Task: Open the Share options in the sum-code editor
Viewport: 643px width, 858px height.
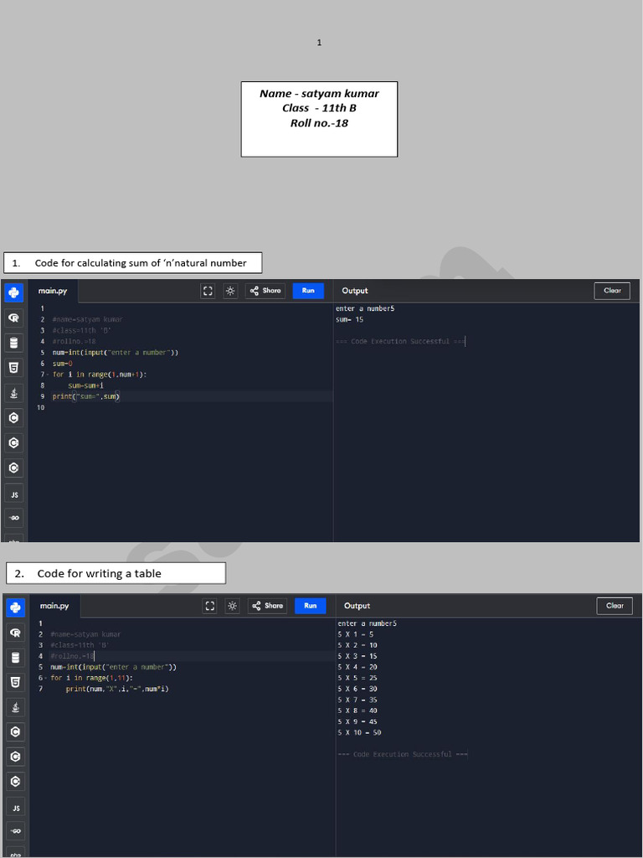Action: 265,291
